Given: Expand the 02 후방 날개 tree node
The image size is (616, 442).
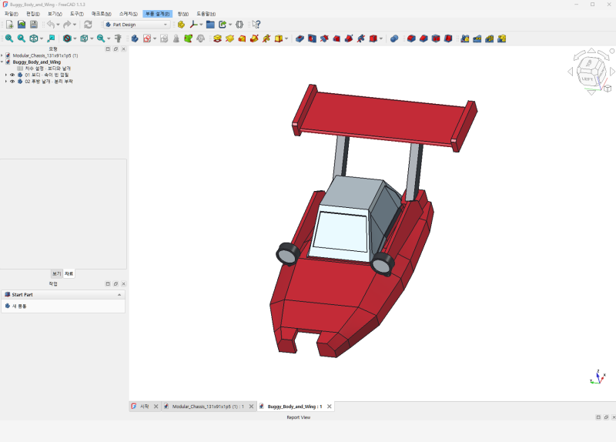Looking at the screenshot, I should (6, 82).
